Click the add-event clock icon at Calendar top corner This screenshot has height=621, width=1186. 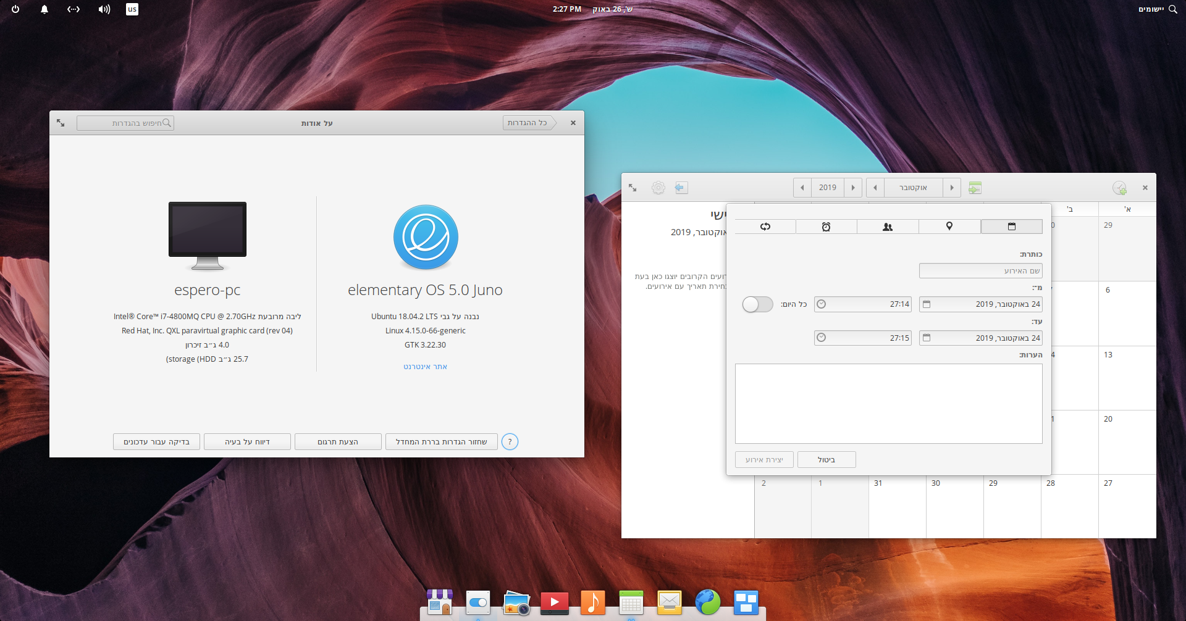[1119, 188]
